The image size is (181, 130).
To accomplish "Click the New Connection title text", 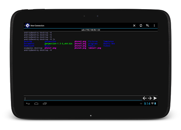I will pos(37,26).
